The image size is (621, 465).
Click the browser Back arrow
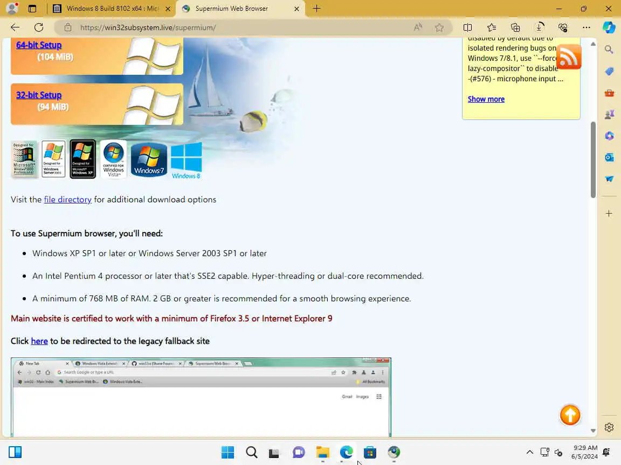pyautogui.click(x=15, y=27)
